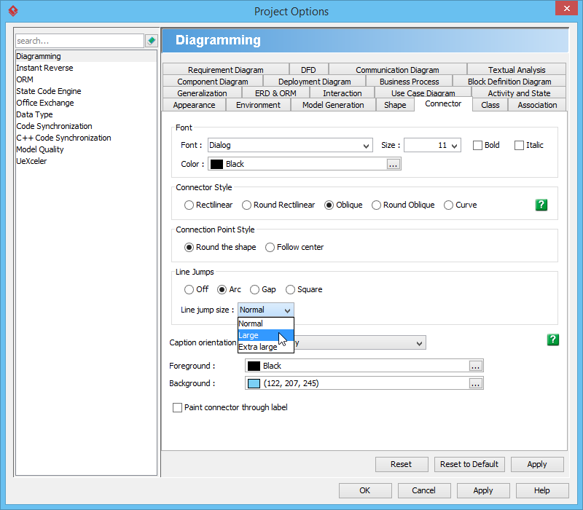Open the Font dropdown showing Dialog

click(290, 145)
